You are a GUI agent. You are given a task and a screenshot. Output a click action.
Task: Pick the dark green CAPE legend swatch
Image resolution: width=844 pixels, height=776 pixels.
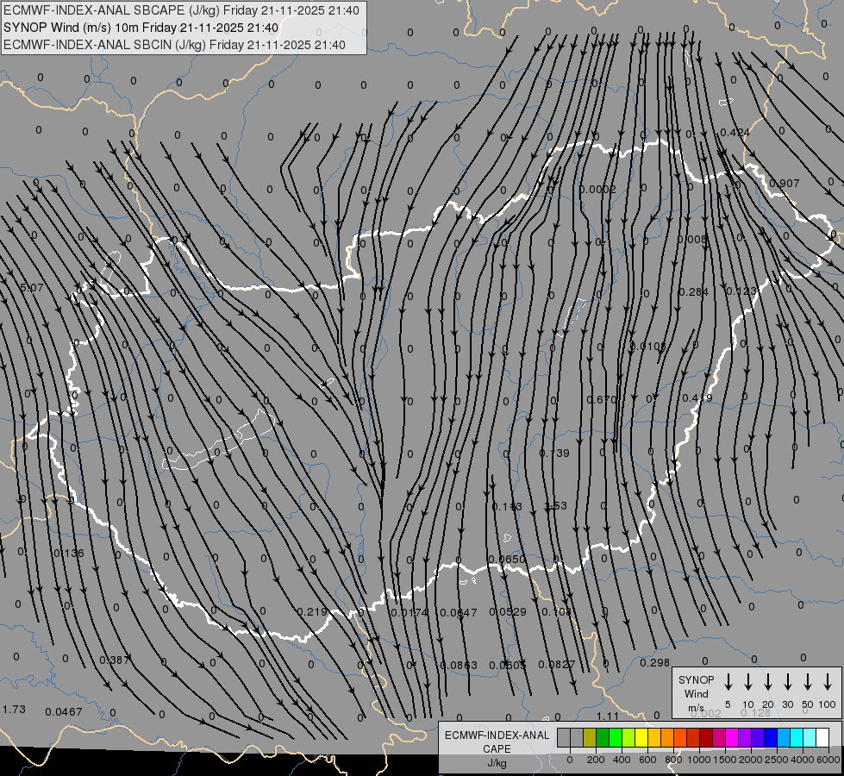coord(603,738)
